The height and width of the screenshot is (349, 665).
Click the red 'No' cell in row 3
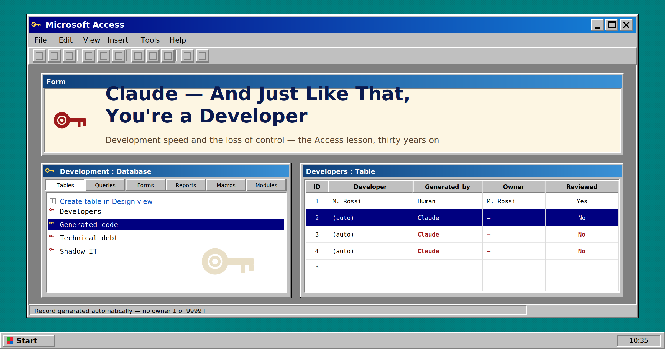tap(582, 235)
